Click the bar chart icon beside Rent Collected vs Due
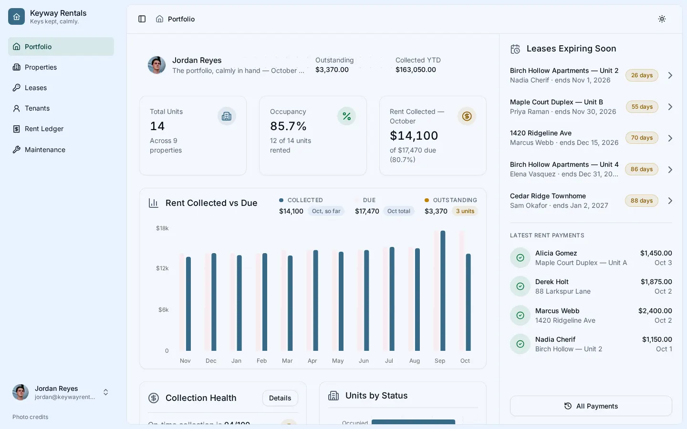 tap(154, 203)
